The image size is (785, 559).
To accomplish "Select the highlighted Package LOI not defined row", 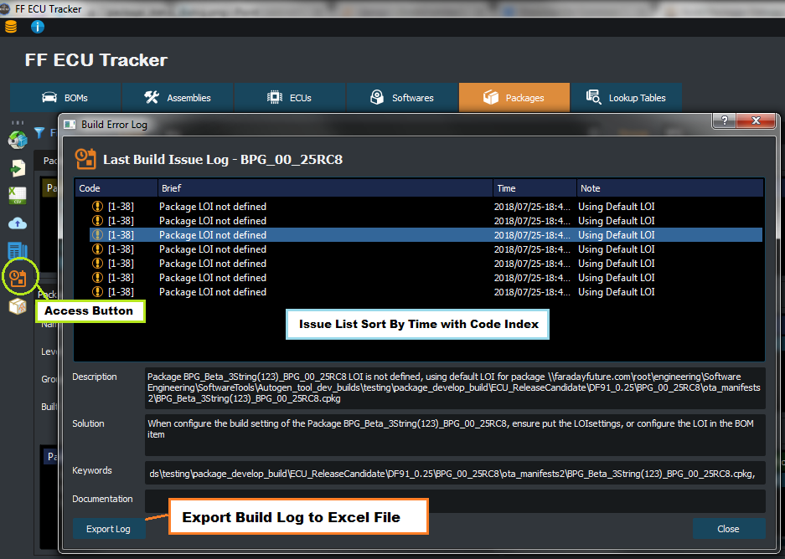I will (x=426, y=235).
